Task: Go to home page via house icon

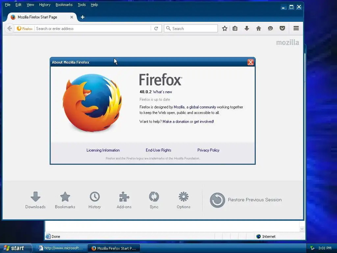Action: tap(259, 28)
